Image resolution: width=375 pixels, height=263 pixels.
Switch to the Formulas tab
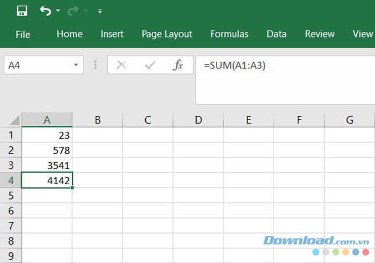click(229, 34)
